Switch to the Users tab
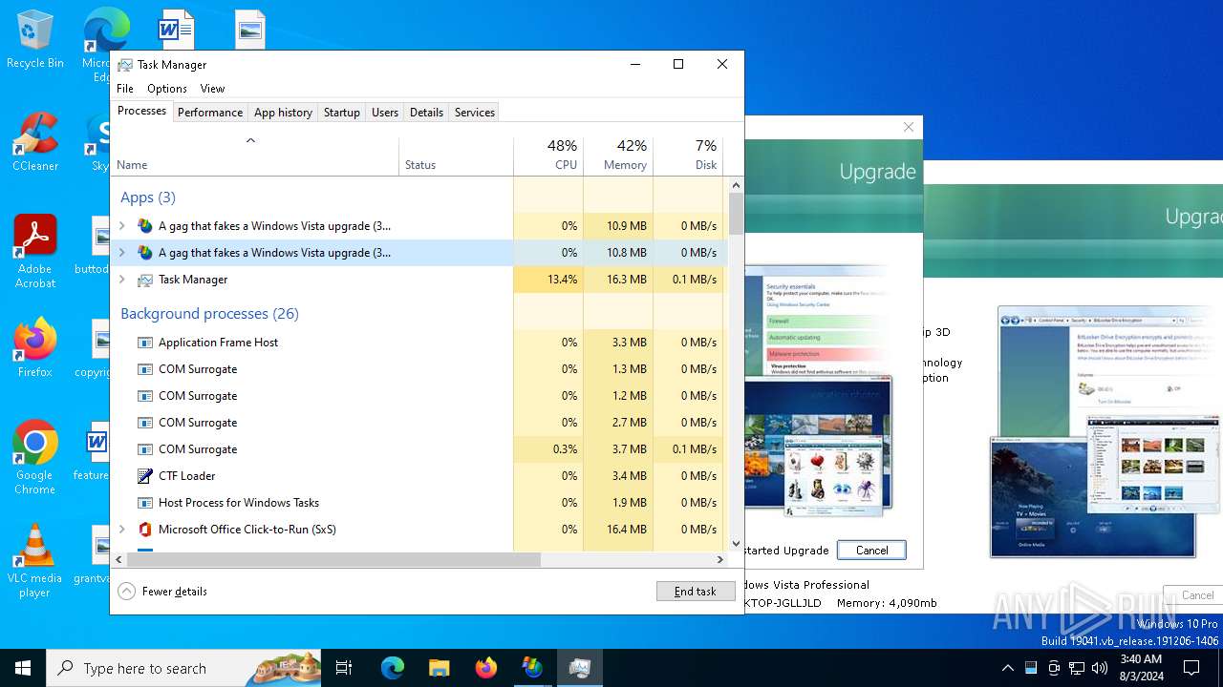Viewport: 1223px width, 687px height. click(x=385, y=113)
